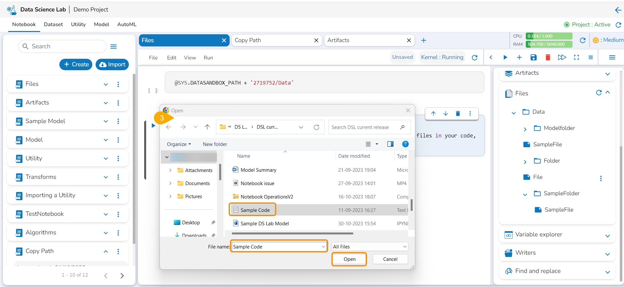Expand the Modelfolder tree node
Image resolution: width=624 pixels, height=287 pixels.
[525, 129]
